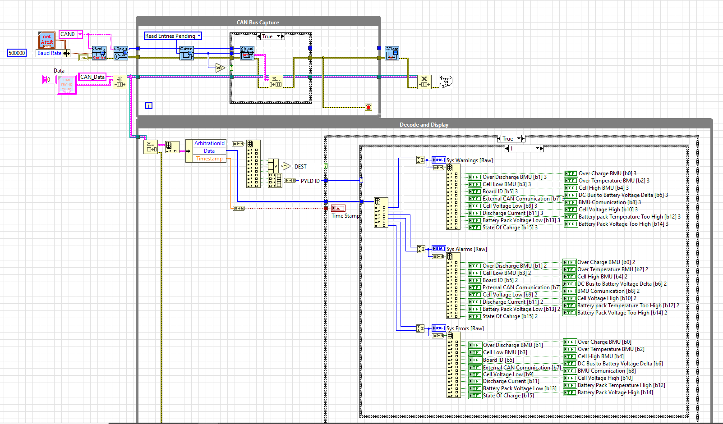The height and width of the screenshot is (424, 723).
Task: Click the loop stop condition terminal
Action: [368, 107]
